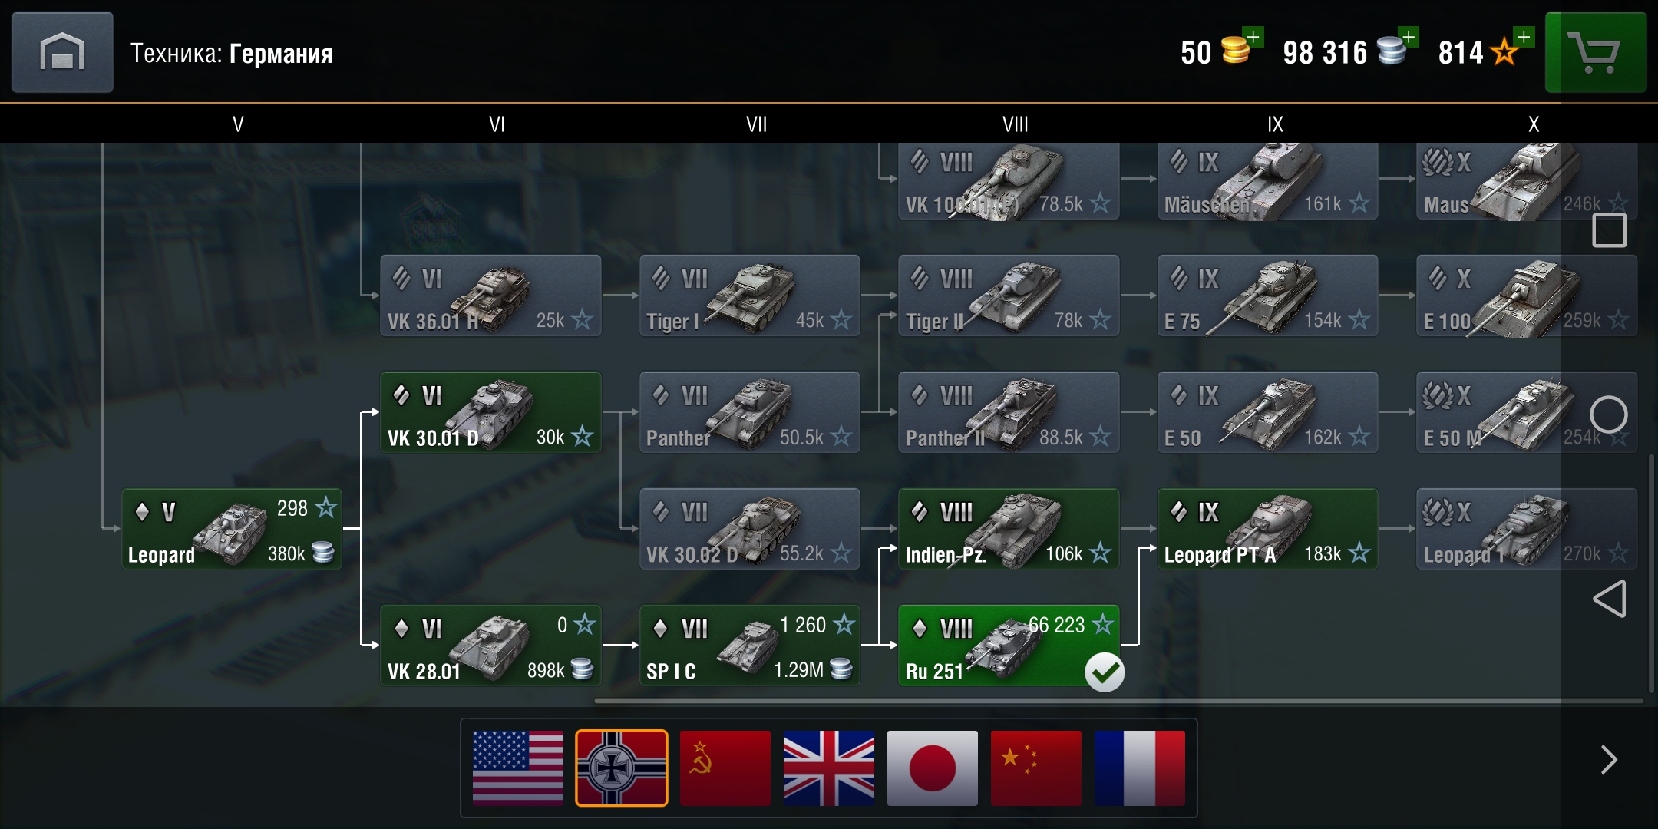The height and width of the screenshot is (829, 1658).
Task: Select the Germany flag nation
Action: 622,768
